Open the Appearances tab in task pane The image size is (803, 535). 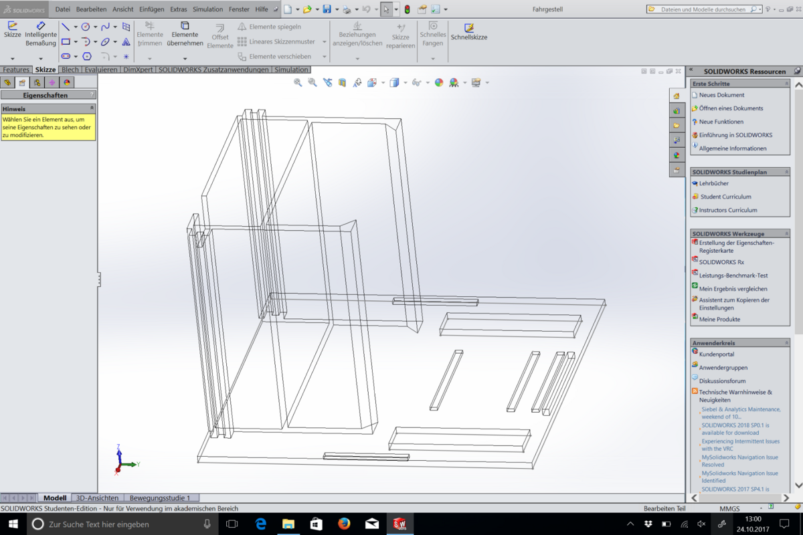(677, 155)
